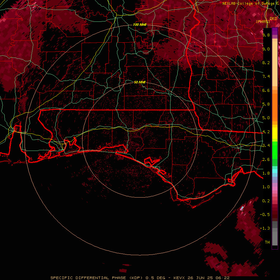Image resolution: width=280 pixels, height=280 pixels.
Task: Click the -0.5 value on the color scale
Action: pyautogui.click(x=265, y=215)
